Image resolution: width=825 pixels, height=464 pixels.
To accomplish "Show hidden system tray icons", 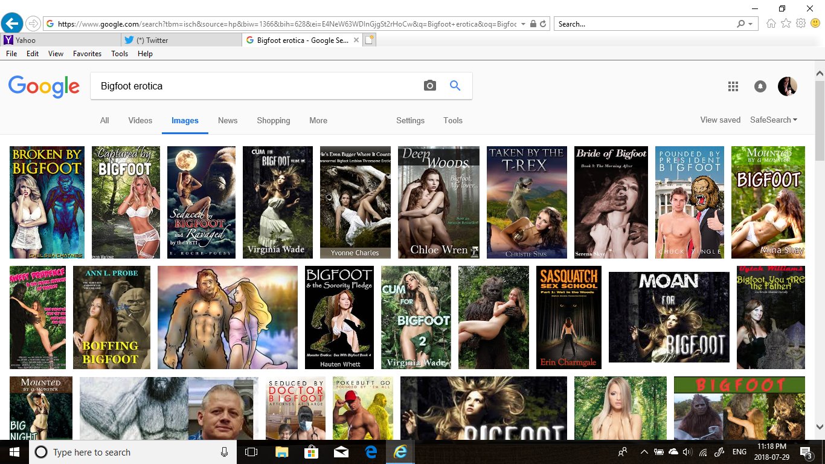I will coord(644,452).
